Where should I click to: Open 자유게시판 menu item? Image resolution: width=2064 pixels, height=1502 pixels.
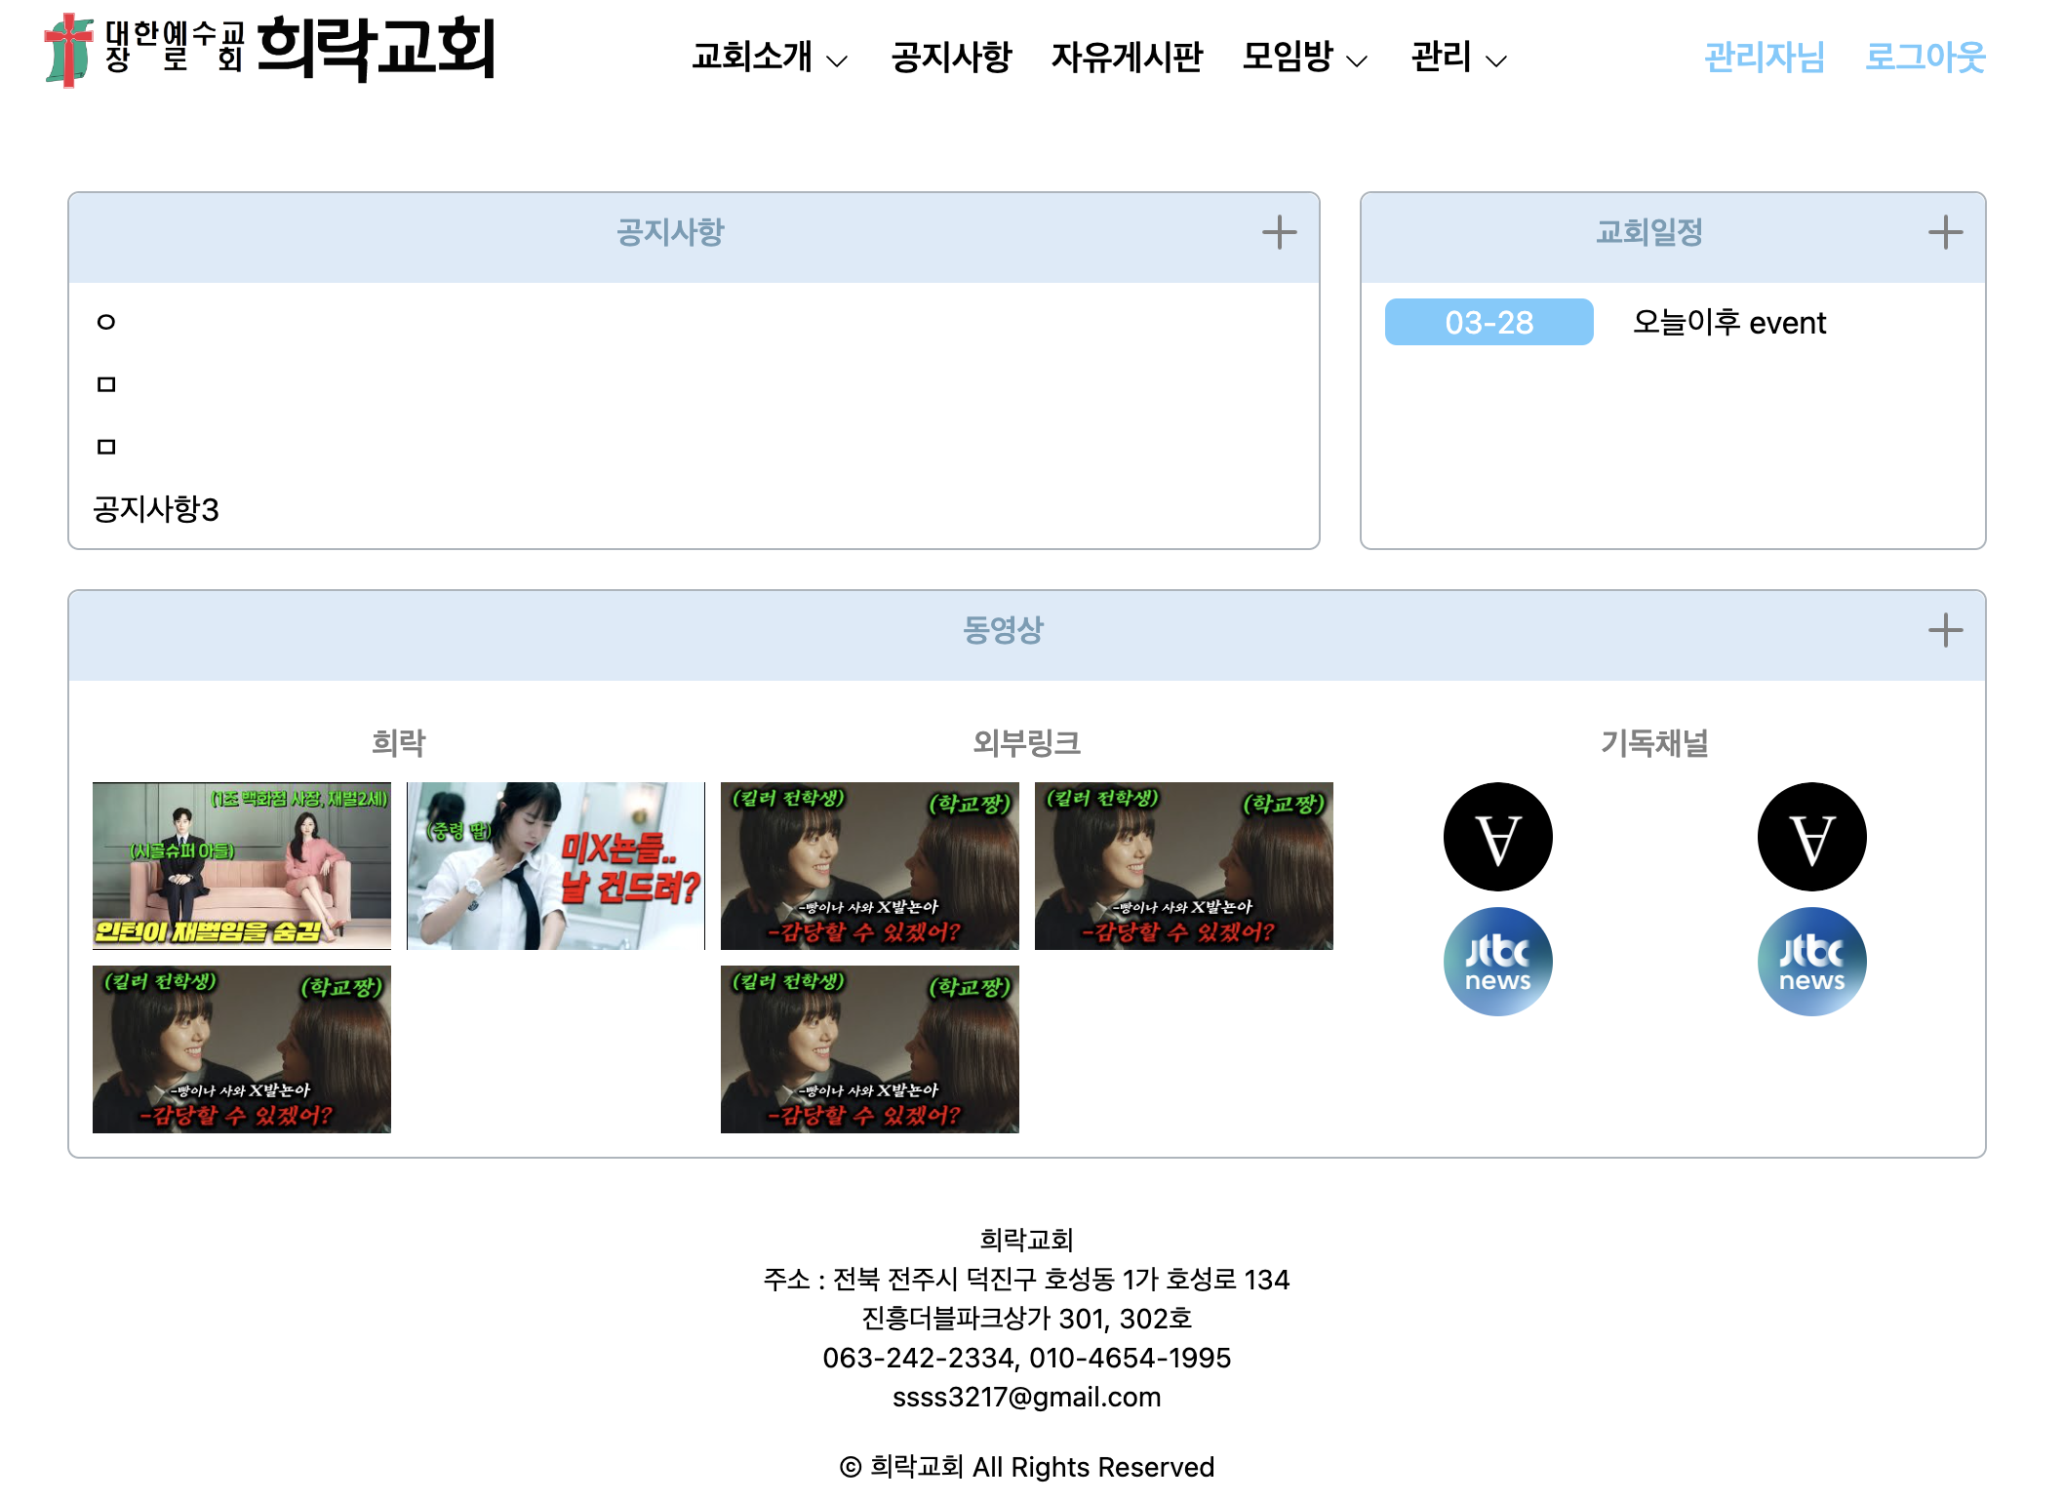pyautogui.click(x=1127, y=57)
